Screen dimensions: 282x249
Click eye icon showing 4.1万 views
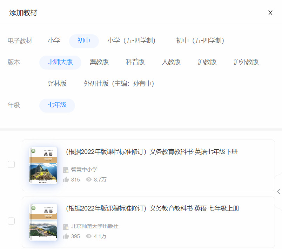pyautogui.click(x=88, y=236)
